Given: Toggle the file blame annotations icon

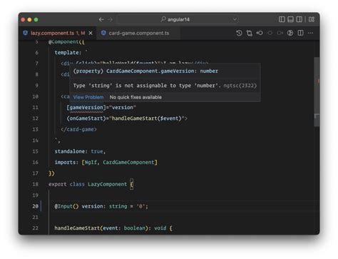Looking at the screenshot, I should point(290,33).
